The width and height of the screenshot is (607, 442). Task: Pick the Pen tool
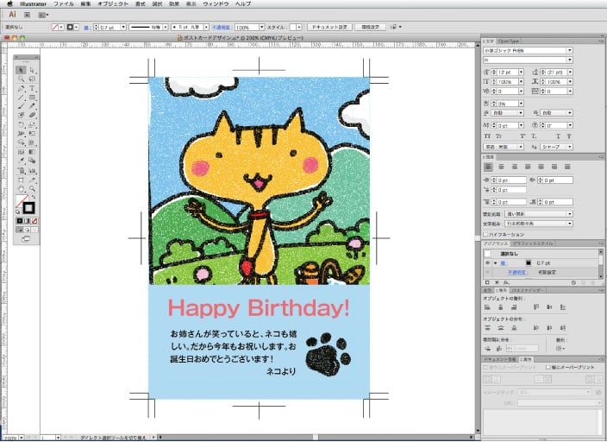click(x=21, y=88)
